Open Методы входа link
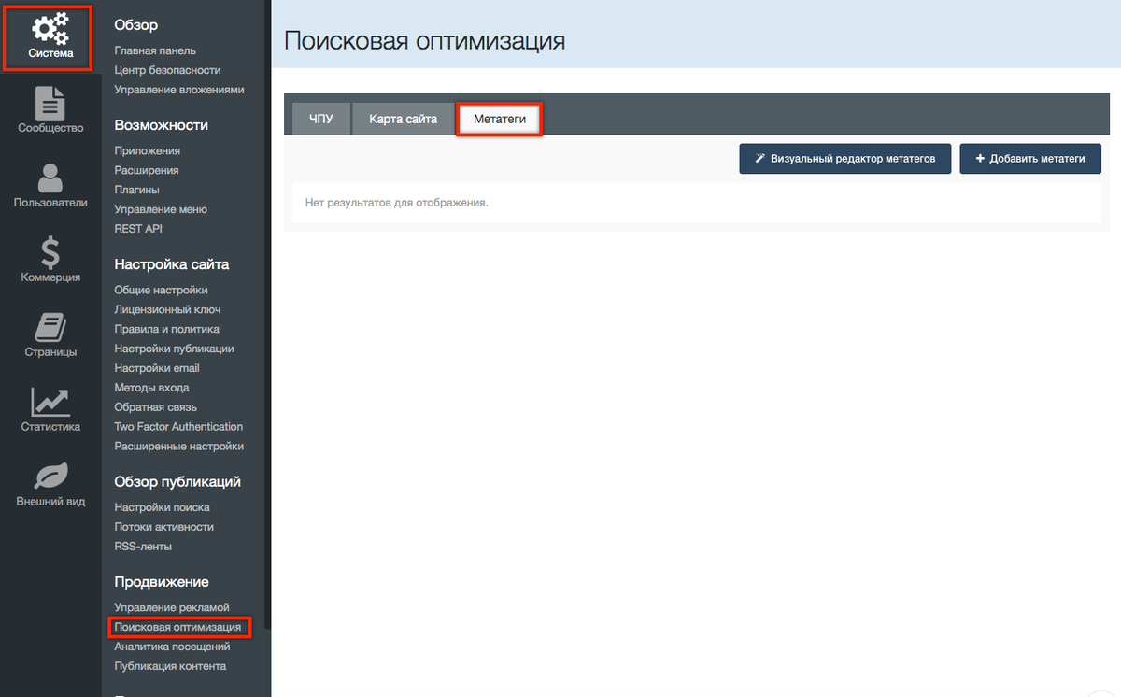 (151, 388)
